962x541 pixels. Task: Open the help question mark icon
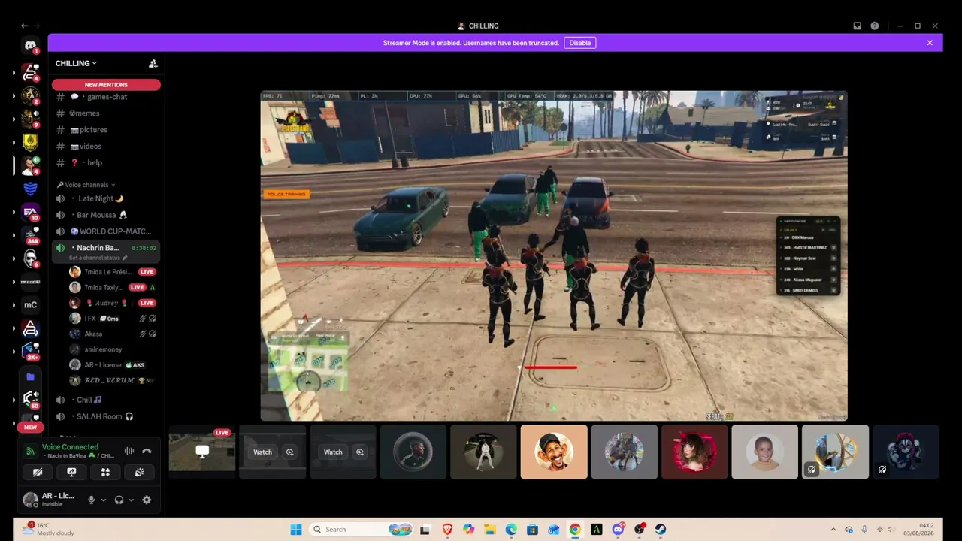point(875,26)
